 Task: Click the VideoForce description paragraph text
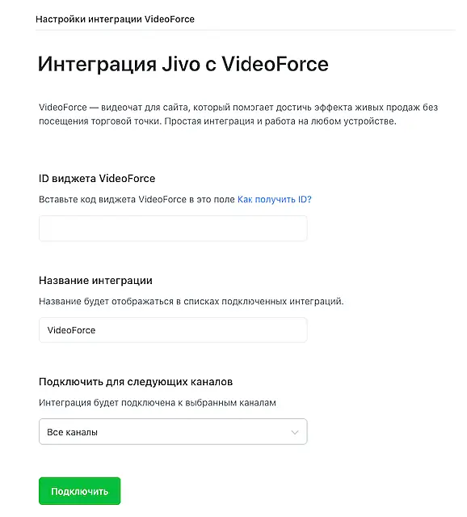click(238, 114)
